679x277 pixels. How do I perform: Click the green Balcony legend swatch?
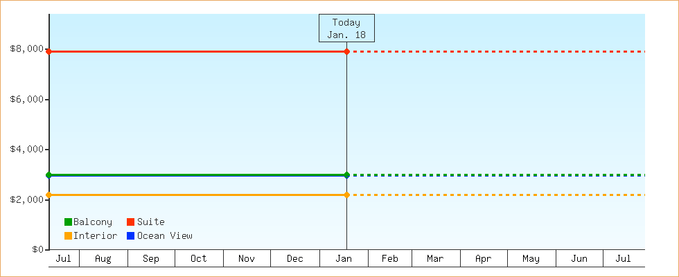68,222
